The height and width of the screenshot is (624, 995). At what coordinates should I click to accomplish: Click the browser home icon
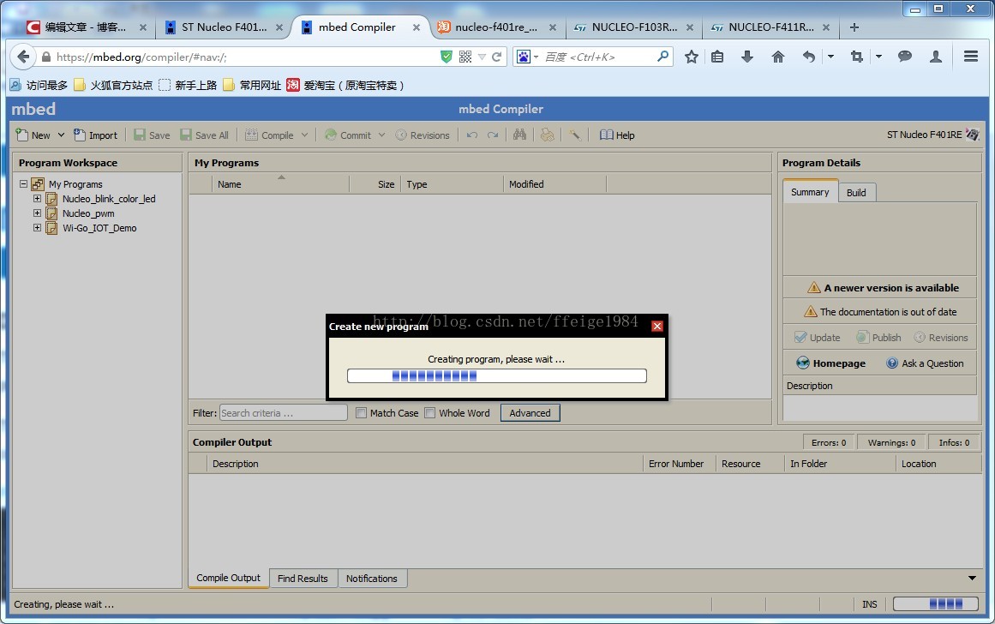pos(778,57)
